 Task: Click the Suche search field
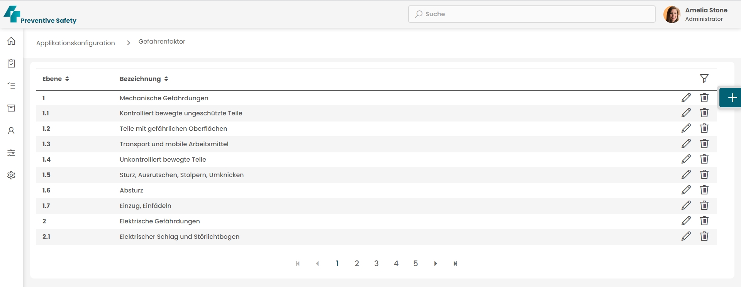532,14
